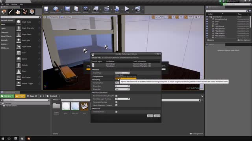Toggle Recompute Normals checkbox
This screenshot has height=141, width=252.
[117, 102]
